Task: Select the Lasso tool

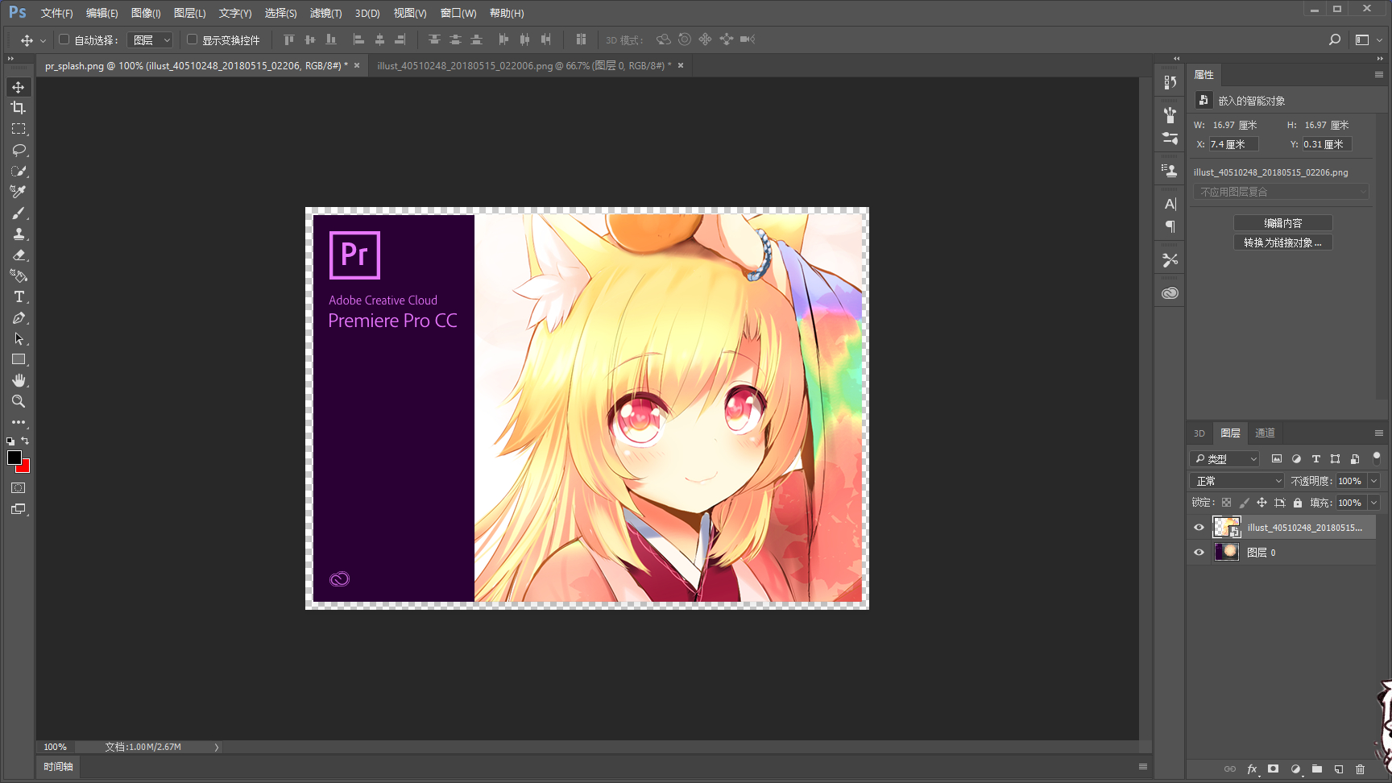Action: tap(19, 150)
